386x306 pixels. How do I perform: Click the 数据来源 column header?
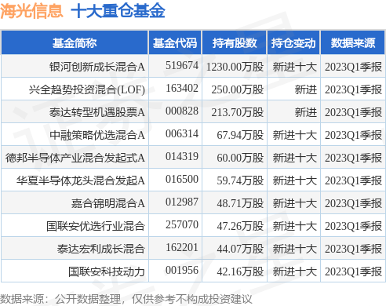[353, 43]
